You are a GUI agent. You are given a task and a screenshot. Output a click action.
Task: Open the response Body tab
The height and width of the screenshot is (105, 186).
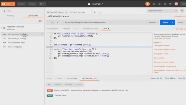pyautogui.click(x=49, y=78)
